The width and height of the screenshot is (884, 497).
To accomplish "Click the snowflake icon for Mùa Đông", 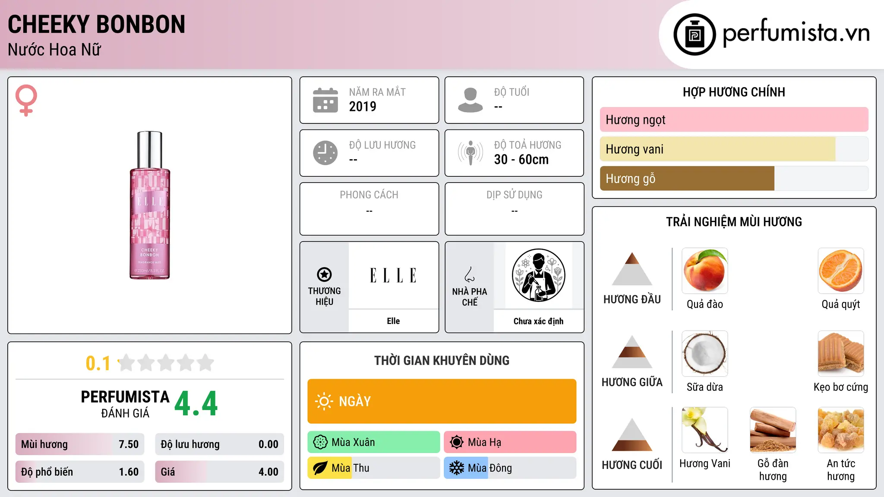I will pyautogui.click(x=456, y=468).
